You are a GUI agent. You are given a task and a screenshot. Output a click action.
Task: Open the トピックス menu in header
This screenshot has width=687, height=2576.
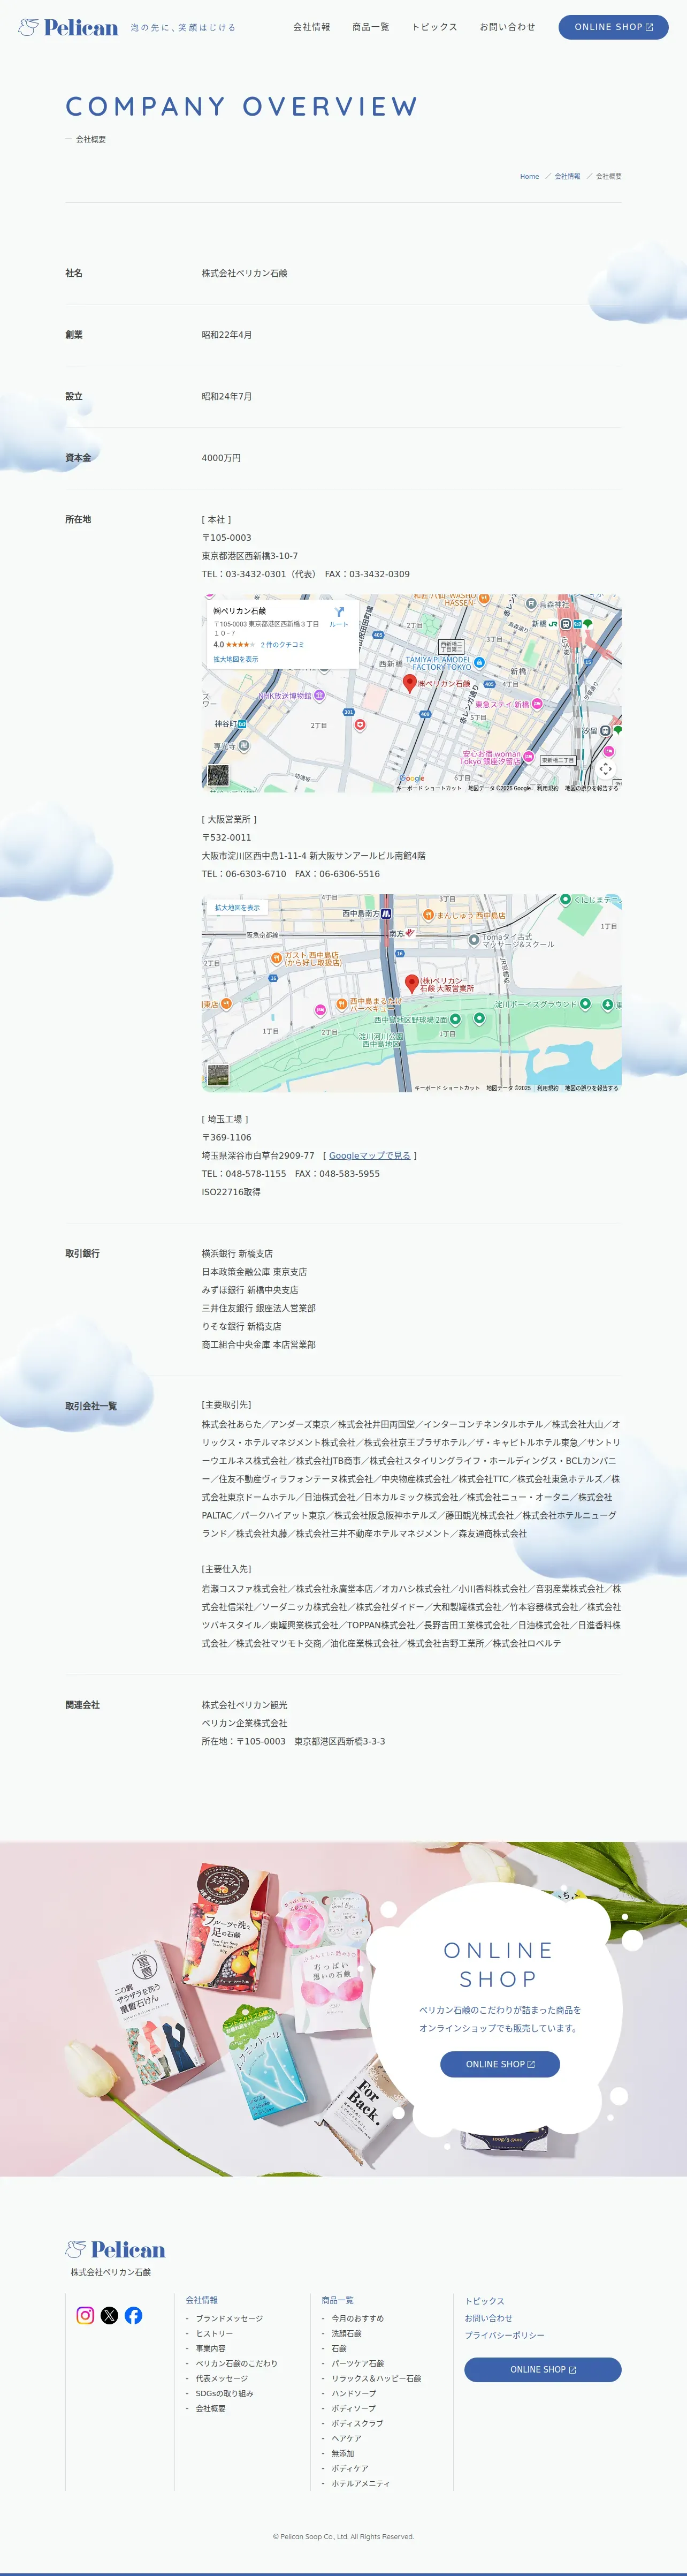point(434,27)
